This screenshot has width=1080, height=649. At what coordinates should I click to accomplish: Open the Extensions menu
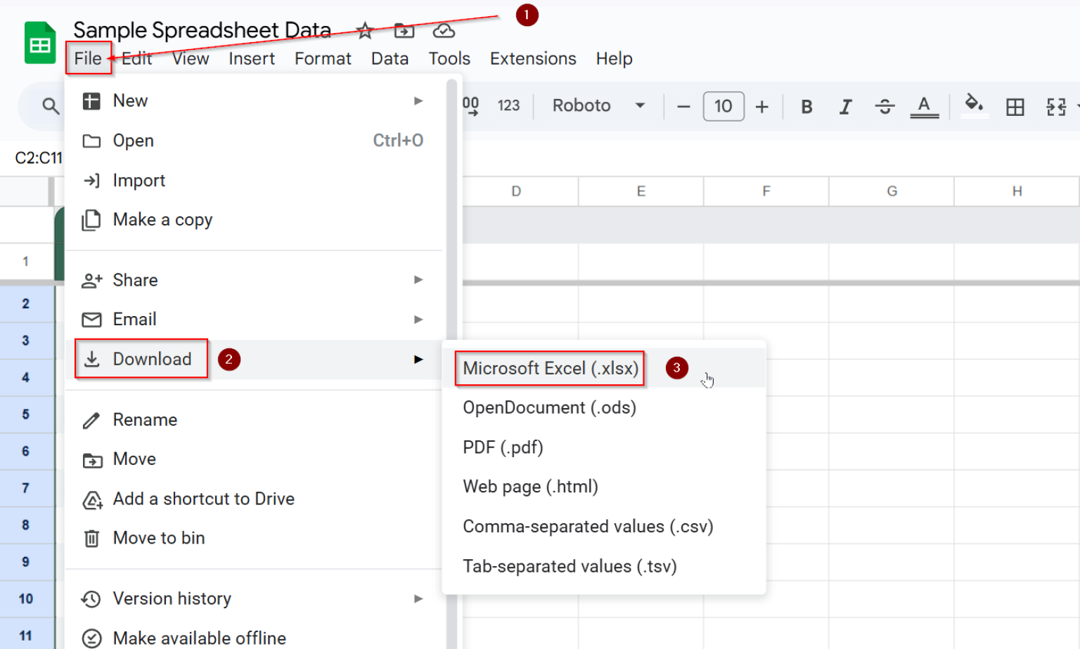pos(532,59)
